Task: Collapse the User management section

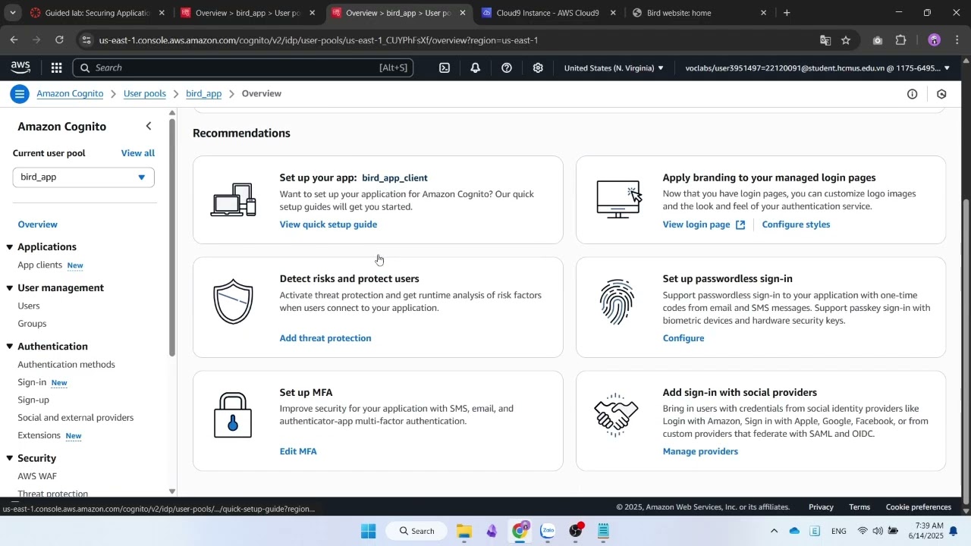Action: [x=10, y=288]
